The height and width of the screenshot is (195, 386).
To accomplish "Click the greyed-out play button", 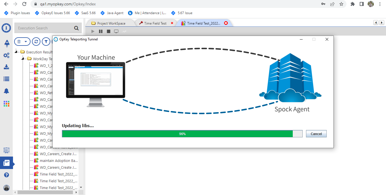I will point(93,31).
